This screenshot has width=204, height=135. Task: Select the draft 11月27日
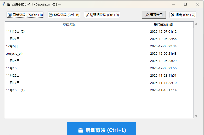tap(99, 39)
